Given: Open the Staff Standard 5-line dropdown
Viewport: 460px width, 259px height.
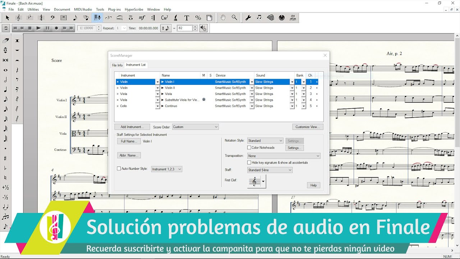Looking at the screenshot, I should tap(270, 170).
